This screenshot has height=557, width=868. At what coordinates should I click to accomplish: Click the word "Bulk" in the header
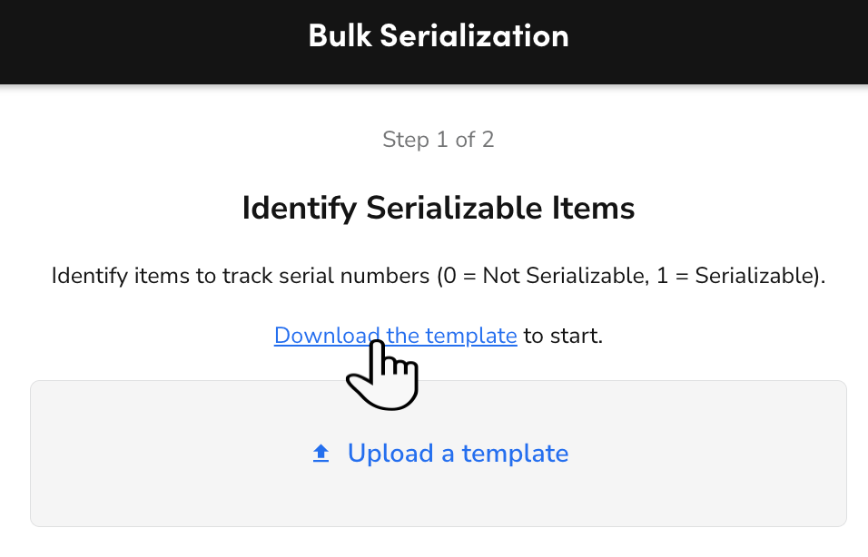click(x=340, y=36)
